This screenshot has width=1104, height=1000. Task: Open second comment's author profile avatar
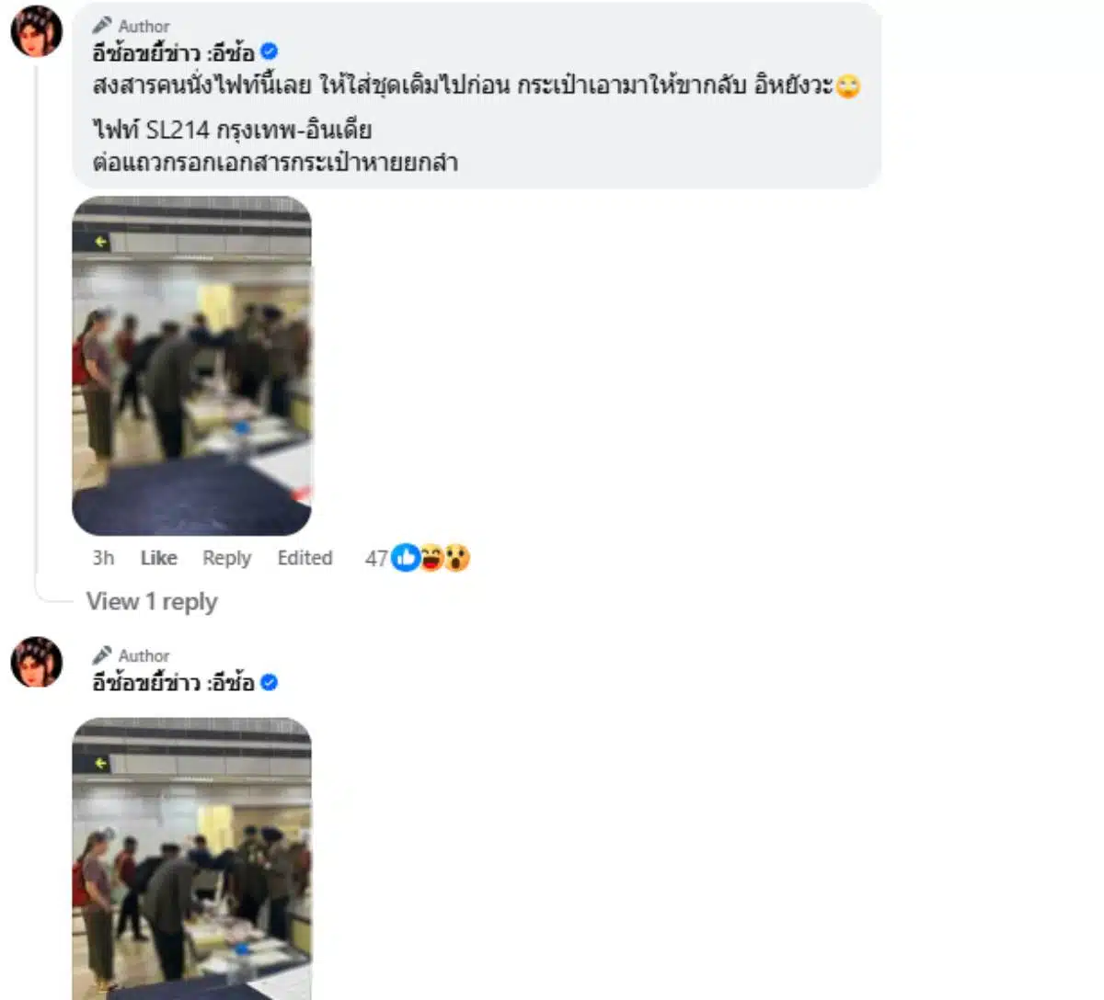(x=36, y=661)
